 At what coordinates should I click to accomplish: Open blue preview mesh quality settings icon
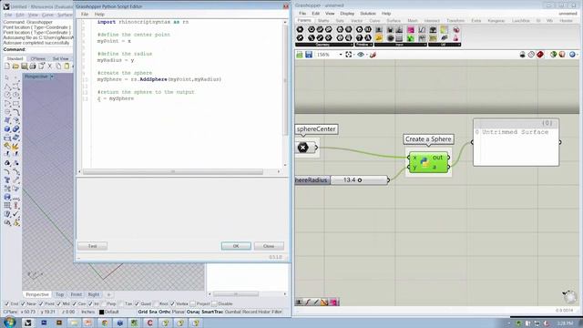click(x=572, y=55)
